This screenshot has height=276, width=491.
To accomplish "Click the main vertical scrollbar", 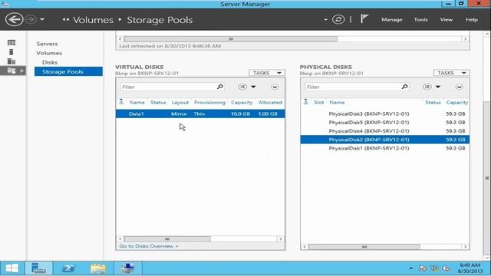I will point(487,179).
